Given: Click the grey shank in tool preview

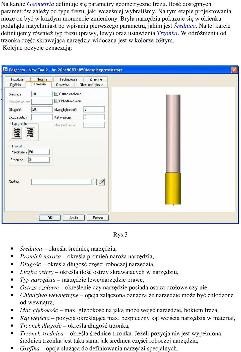Looking at the screenshot, I should point(173,134).
